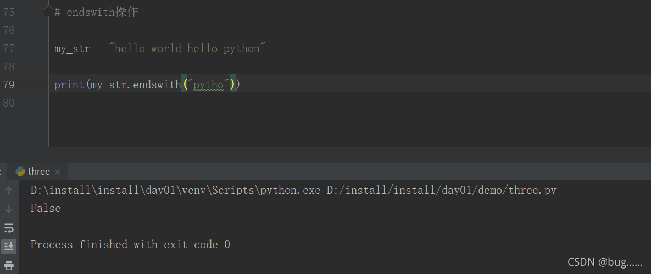The height and width of the screenshot is (274, 651).
Task: Click the underlined "pytho" string
Action: tap(209, 85)
